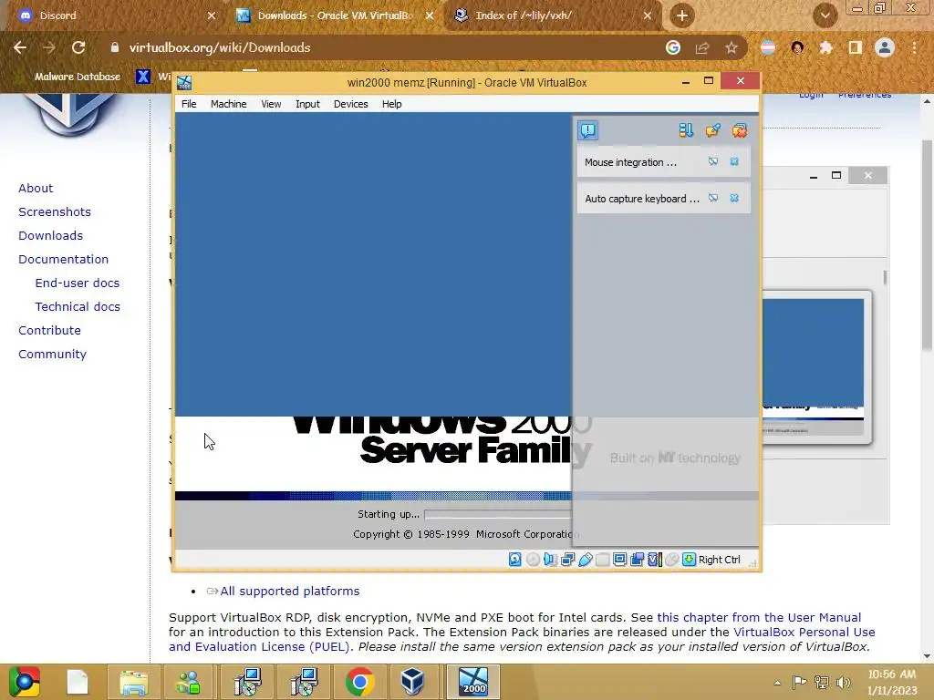The image size is (934, 700).
Task: Go back in the browser
Action: pyautogui.click(x=20, y=47)
